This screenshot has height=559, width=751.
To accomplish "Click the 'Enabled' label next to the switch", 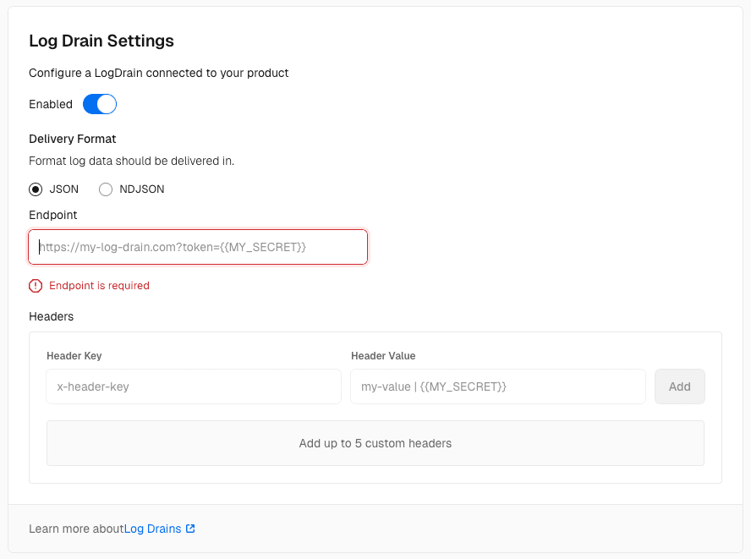I will 51,104.
